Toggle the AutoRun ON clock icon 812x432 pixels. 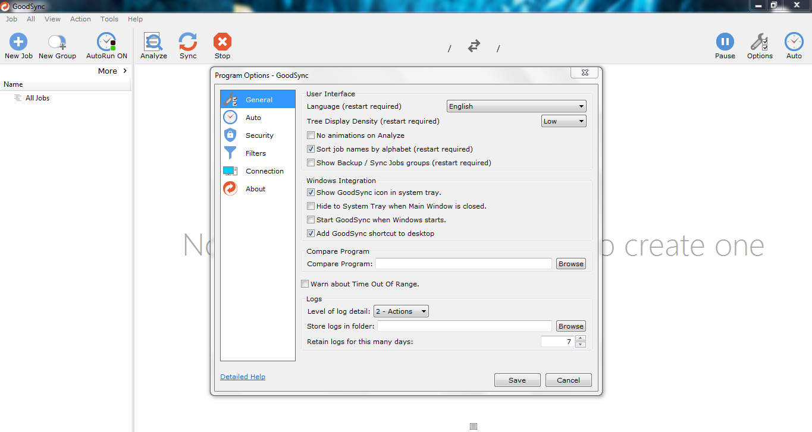point(106,42)
